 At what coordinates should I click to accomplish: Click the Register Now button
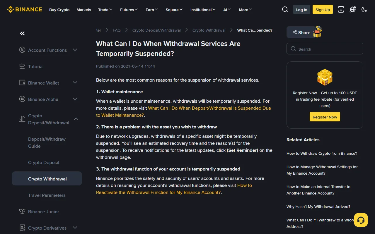pyautogui.click(x=325, y=117)
